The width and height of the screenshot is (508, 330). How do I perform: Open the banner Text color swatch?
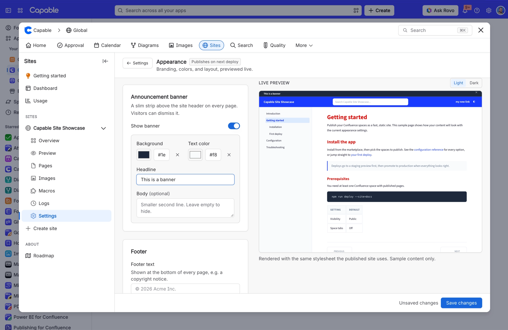[195, 155]
